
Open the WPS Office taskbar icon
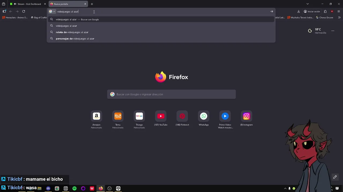click(92, 189)
